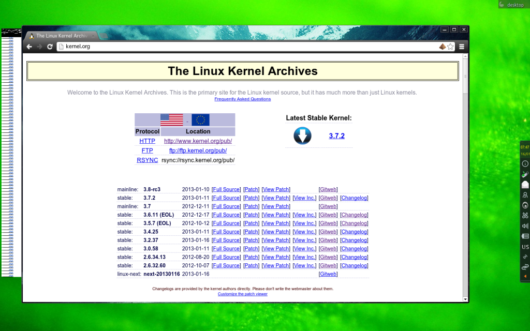Click the window behind on the left edge
The image size is (530, 331).
point(11,153)
